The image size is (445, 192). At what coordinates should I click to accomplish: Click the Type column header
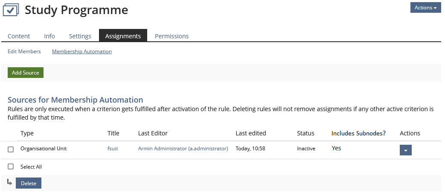click(27, 133)
